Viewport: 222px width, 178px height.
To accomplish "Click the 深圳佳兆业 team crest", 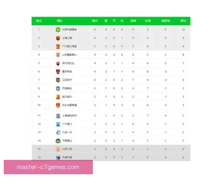I will (58, 63).
